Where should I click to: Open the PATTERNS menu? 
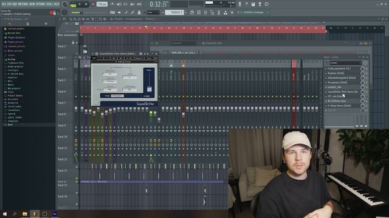[23, 4]
